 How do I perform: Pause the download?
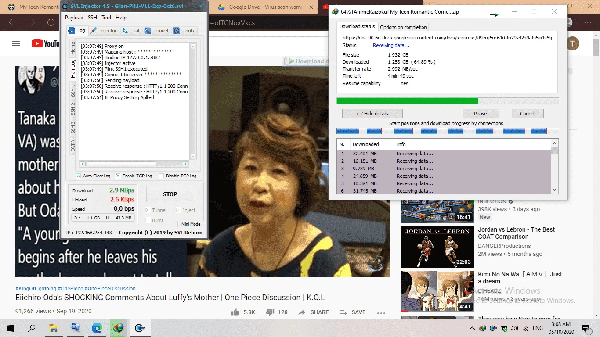[x=481, y=114]
